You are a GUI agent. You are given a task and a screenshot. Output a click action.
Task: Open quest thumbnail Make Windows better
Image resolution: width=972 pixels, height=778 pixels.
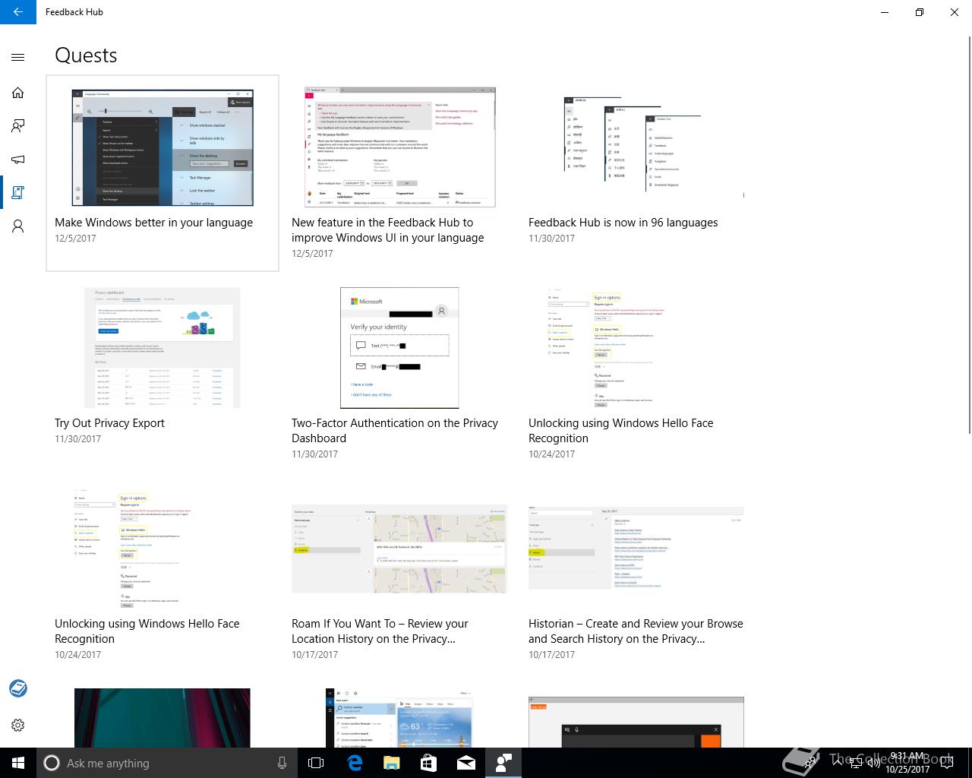[x=163, y=147]
